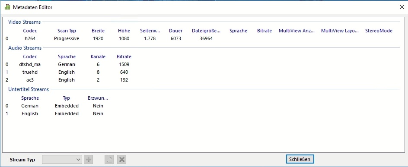
Task: Click the Video Streams Codec column header
Action: (x=30, y=31)
